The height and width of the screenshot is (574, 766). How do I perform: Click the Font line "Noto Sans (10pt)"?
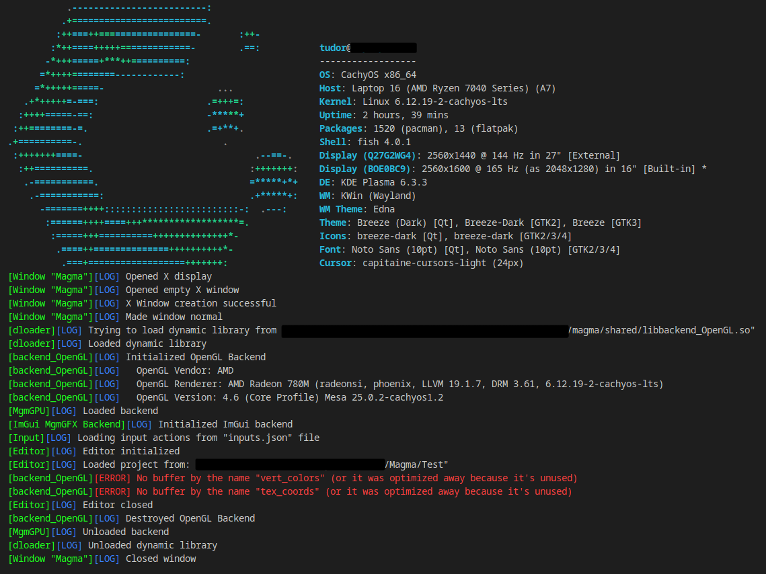[469, 249]
